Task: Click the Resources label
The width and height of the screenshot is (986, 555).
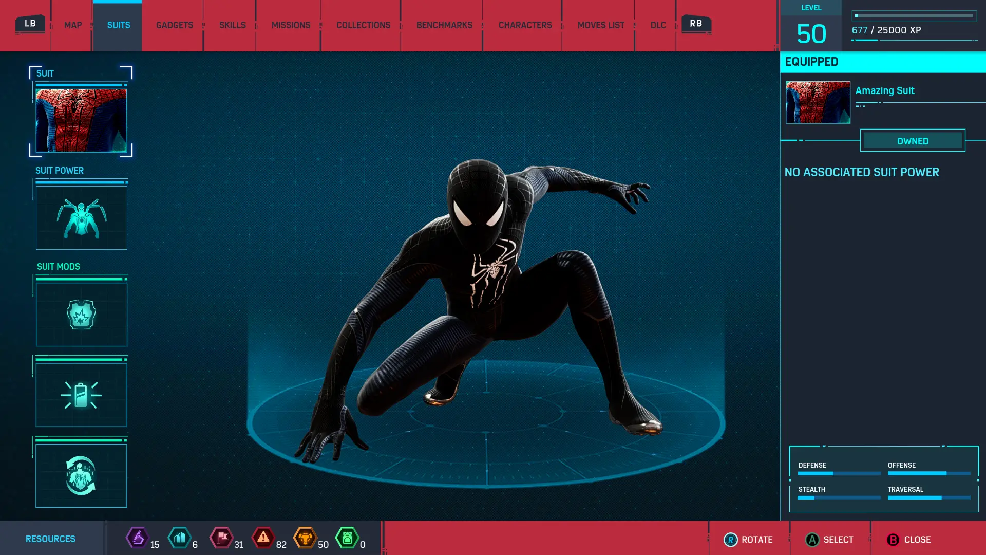Action: pos(50,539)
